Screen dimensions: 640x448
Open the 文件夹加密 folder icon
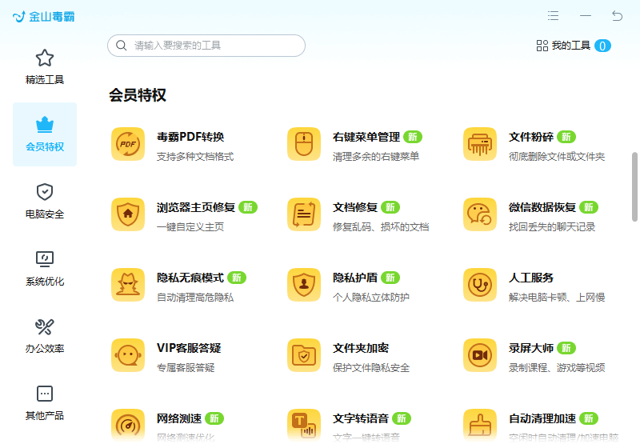tap(304, 355)
